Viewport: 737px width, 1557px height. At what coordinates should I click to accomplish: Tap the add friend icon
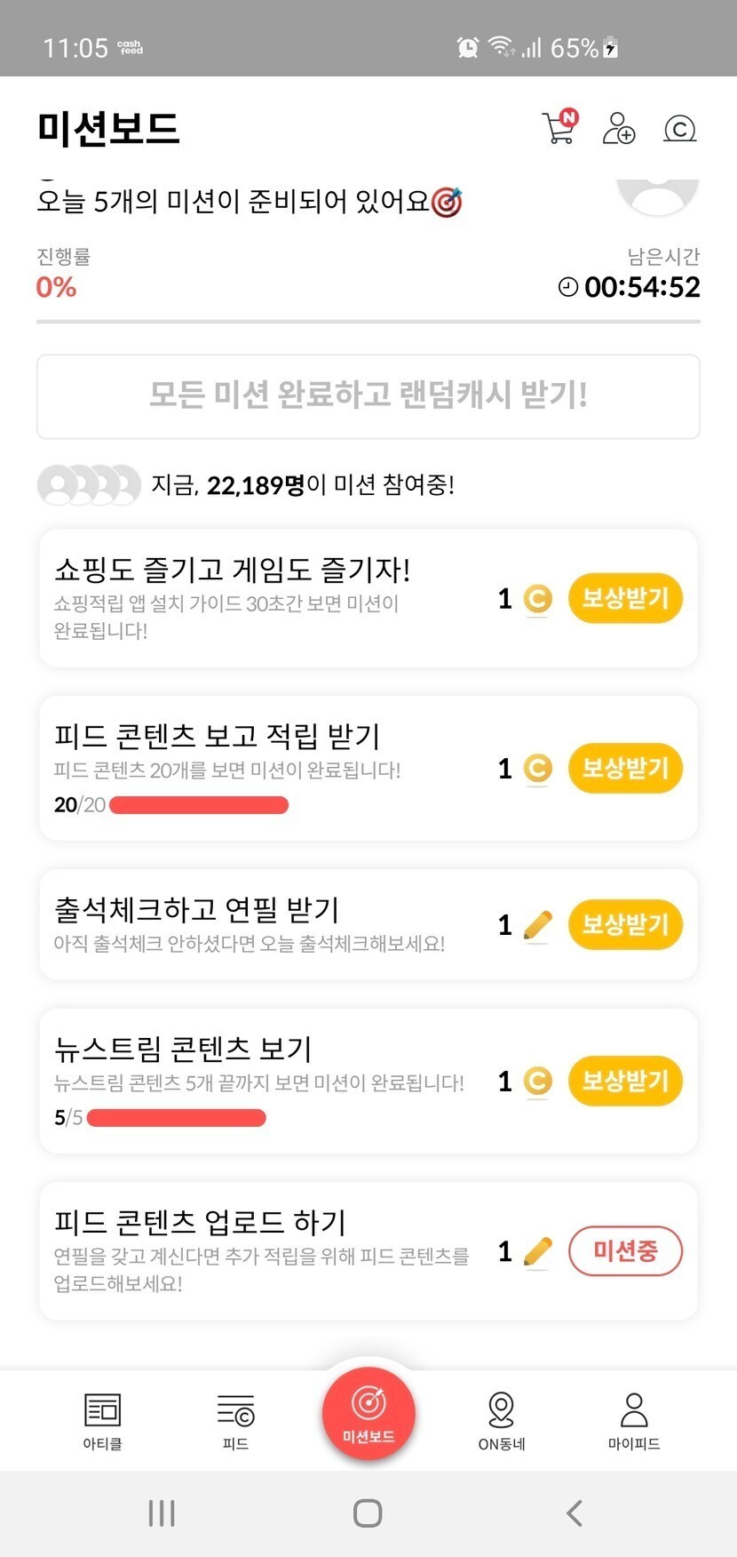[618, 128]
